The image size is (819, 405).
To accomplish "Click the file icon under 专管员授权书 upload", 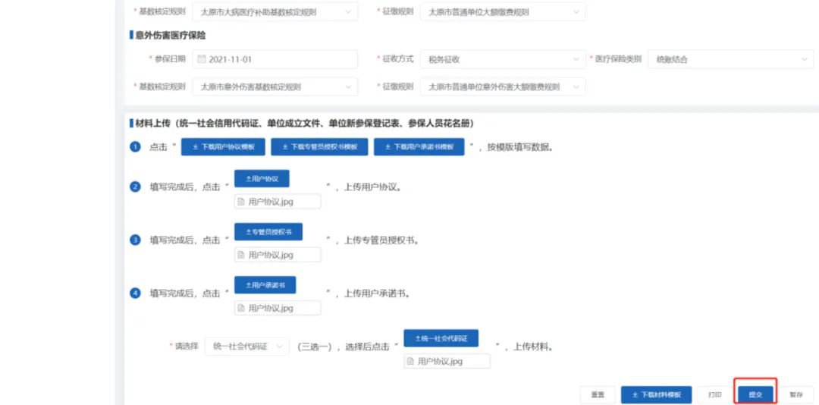I will (x=241, y=255).
